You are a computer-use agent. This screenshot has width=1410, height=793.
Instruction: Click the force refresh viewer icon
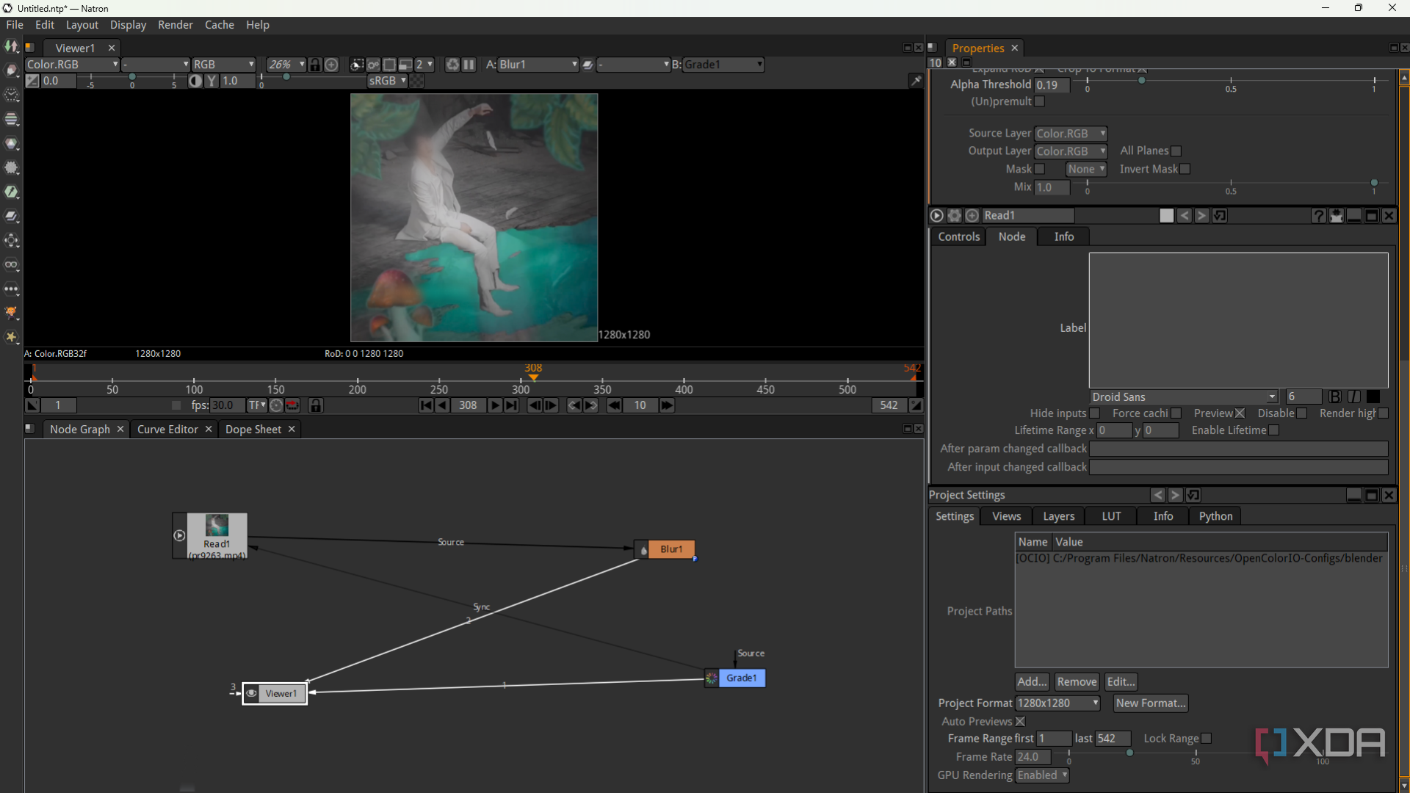pos(452,65)
